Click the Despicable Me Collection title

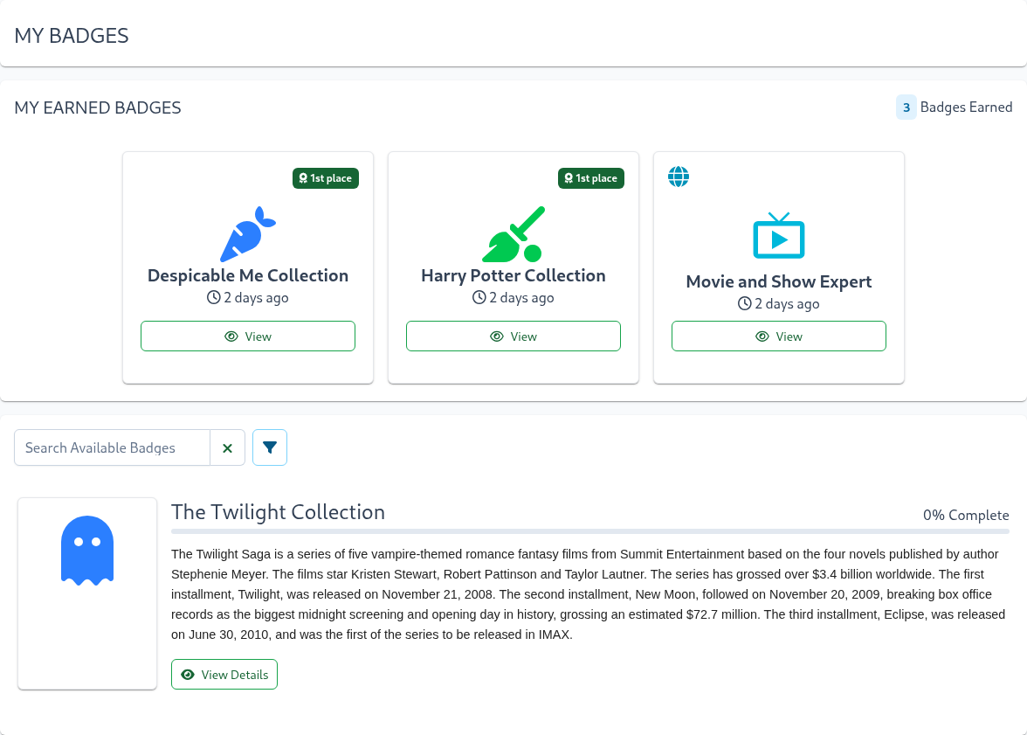coord(248,275)
